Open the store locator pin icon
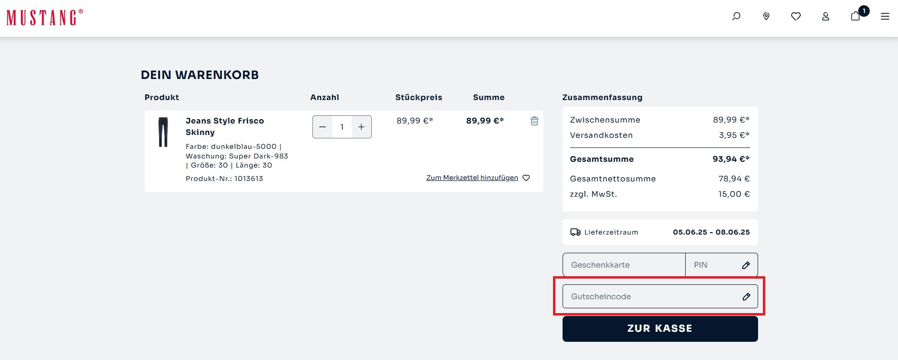 (766, 16)
